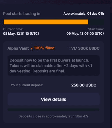Click the Pool starts trading in heading
This screenshot has height=128, width=112.
[x=22, y=14]
